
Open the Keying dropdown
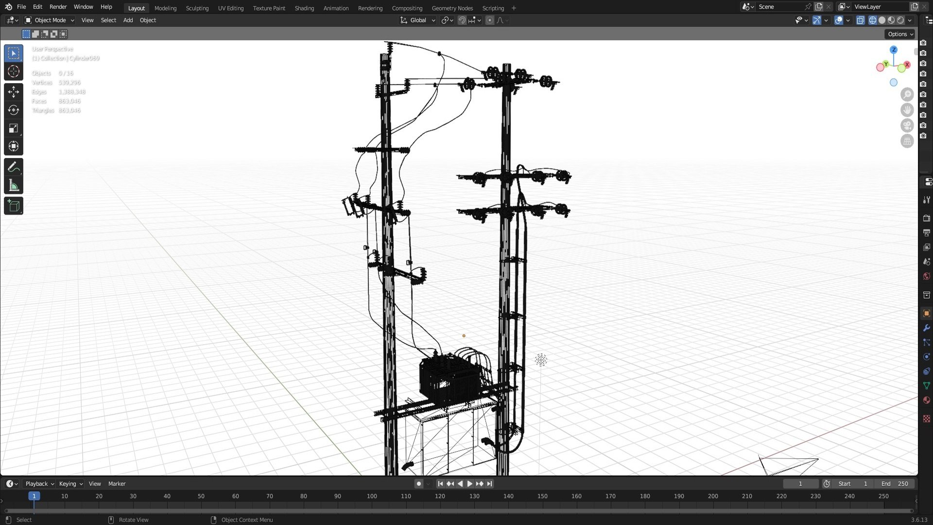point(70,484)
